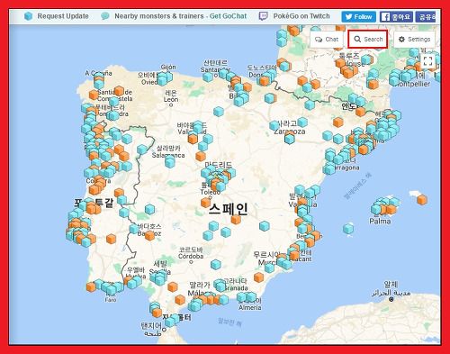Click the Facebook share button
Screen dimensions: 450x354
tap(426, 17)
